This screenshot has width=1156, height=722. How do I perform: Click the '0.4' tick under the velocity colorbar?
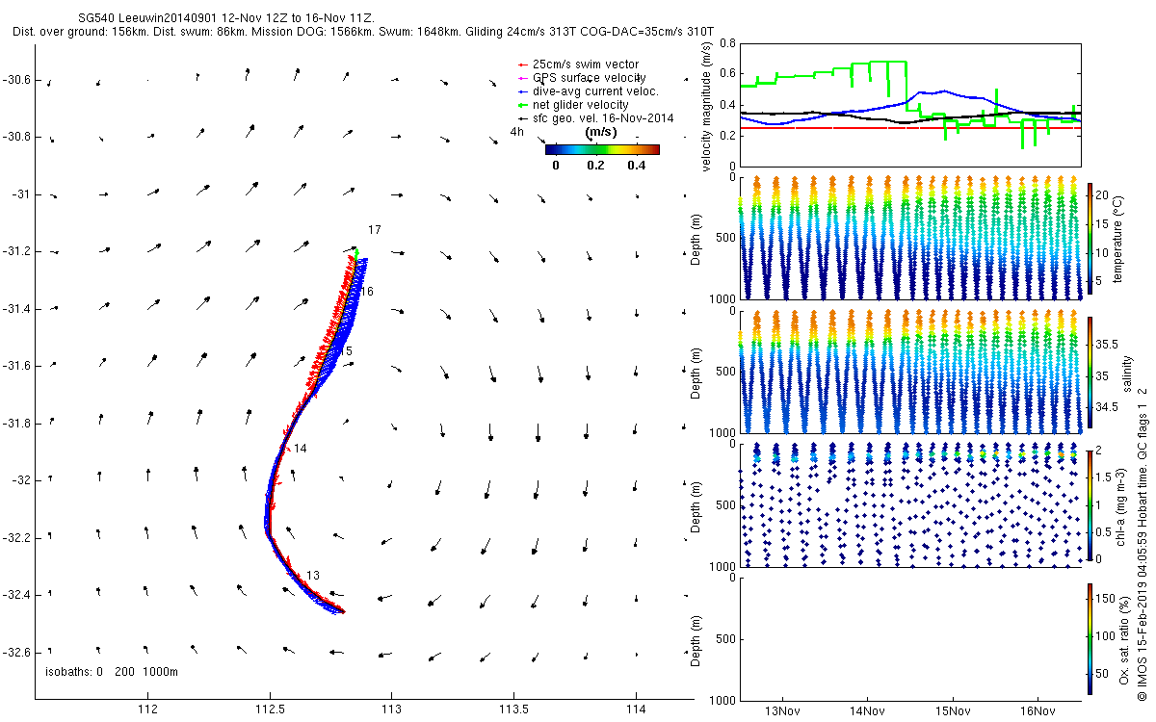click(x=637, y=165)
